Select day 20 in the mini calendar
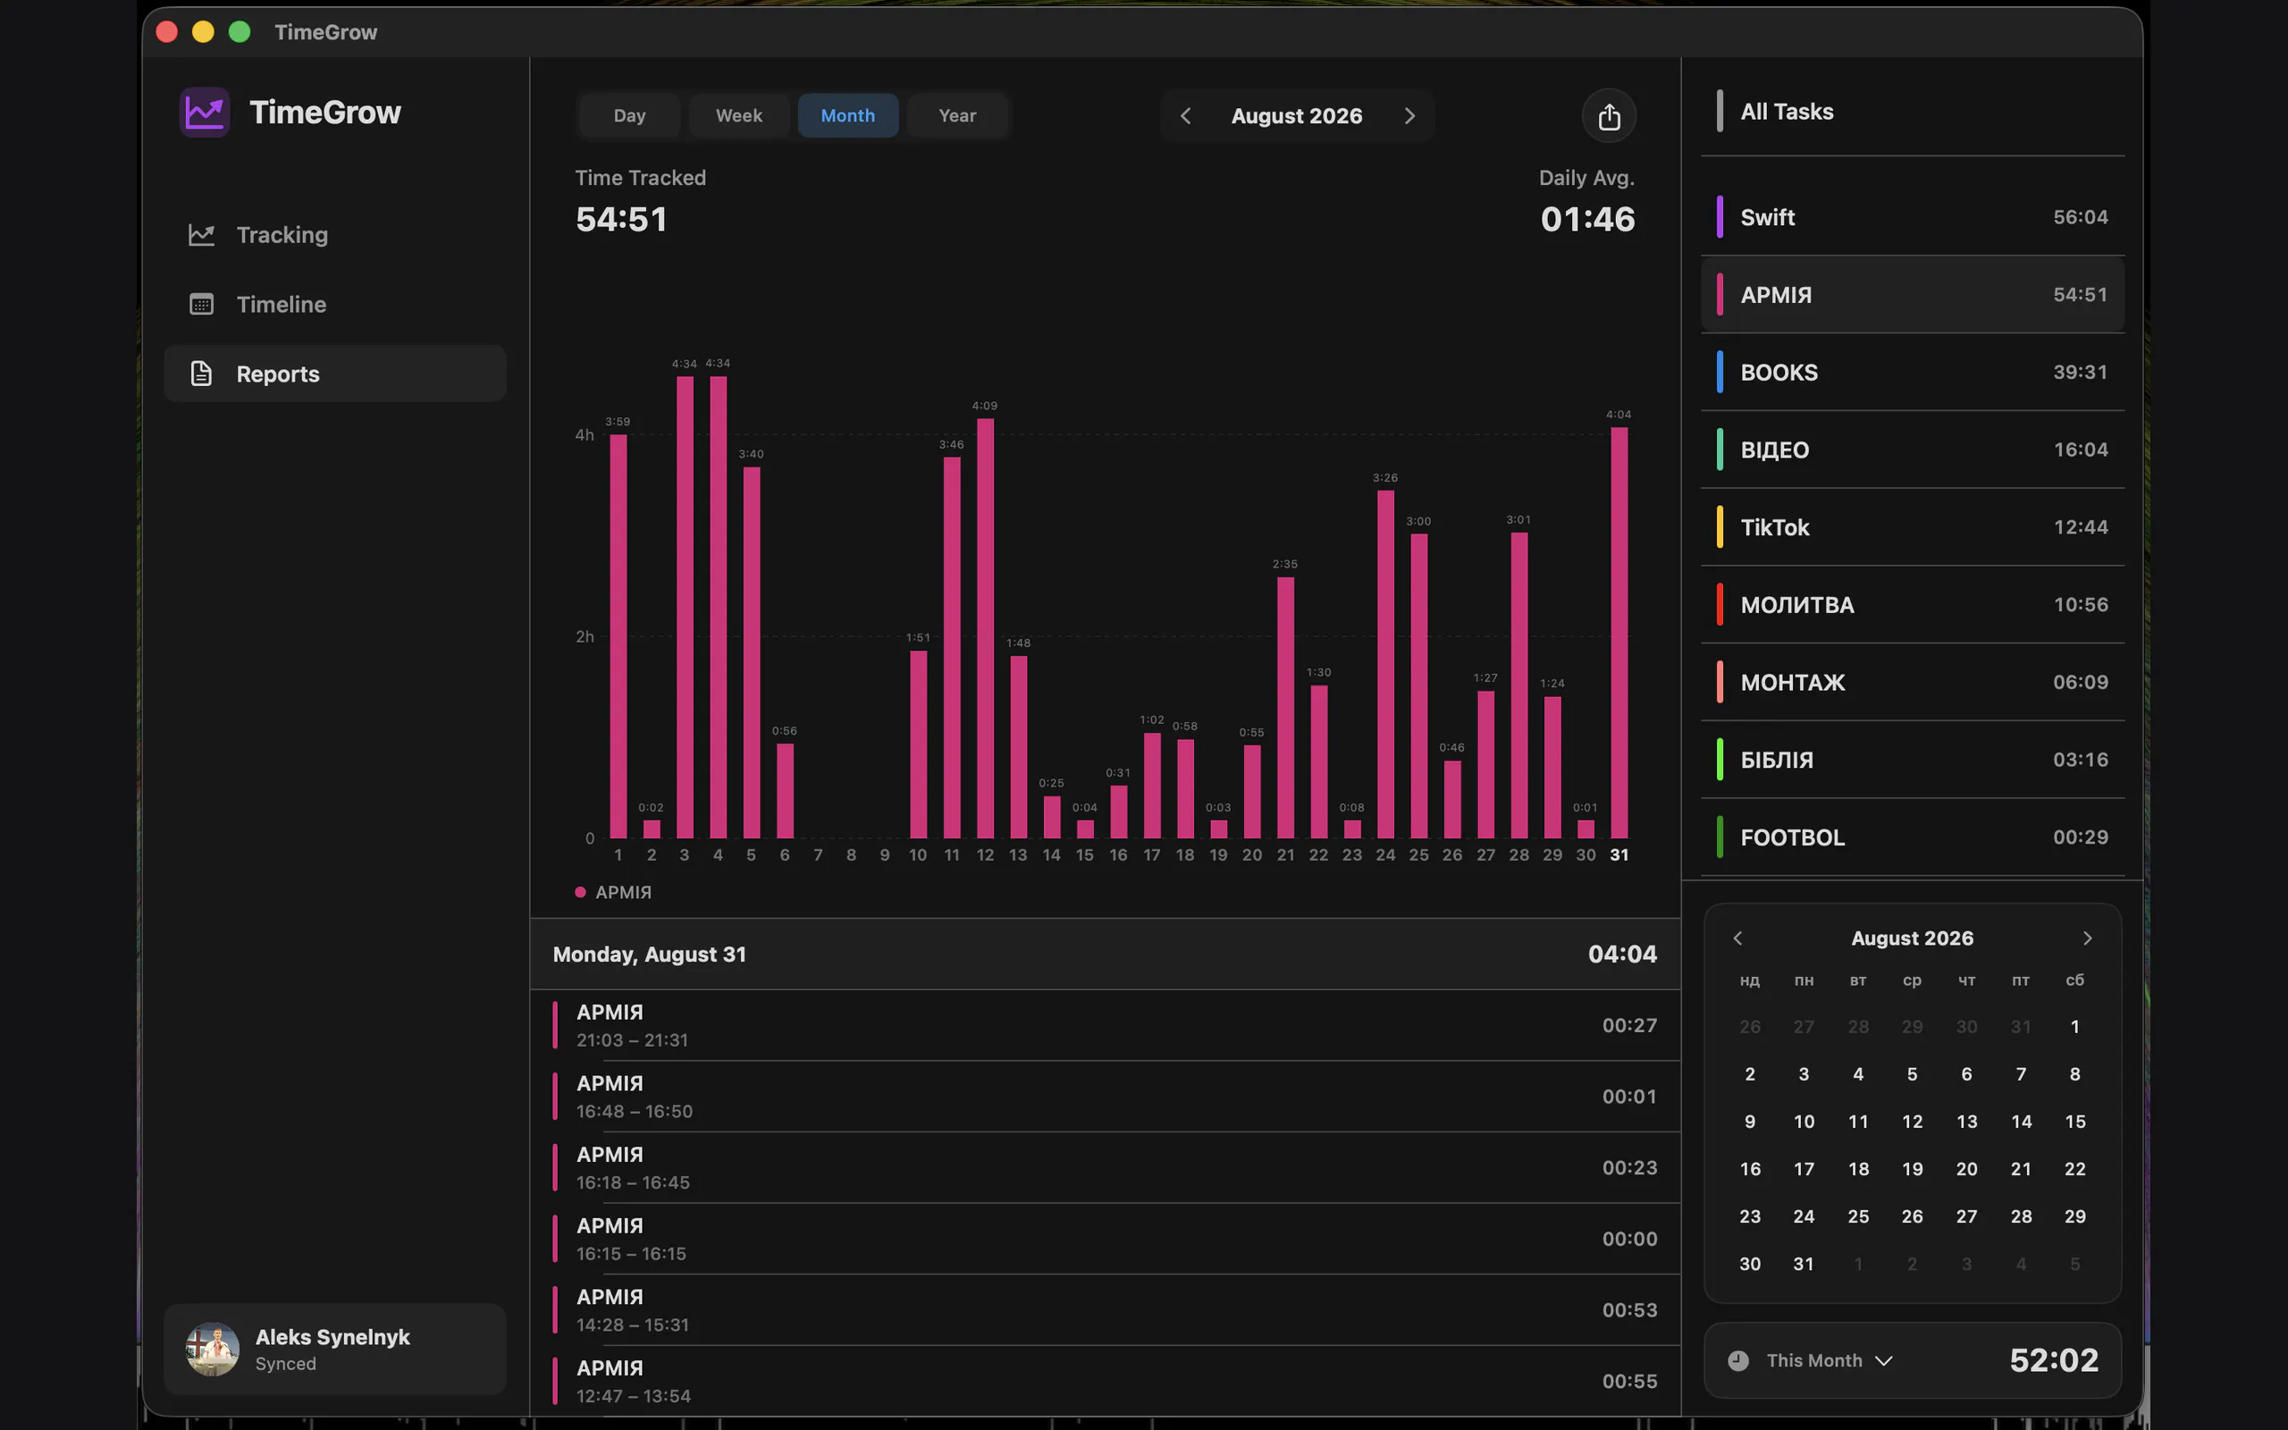Screen dimensions: 2288x1430 1965,1169
